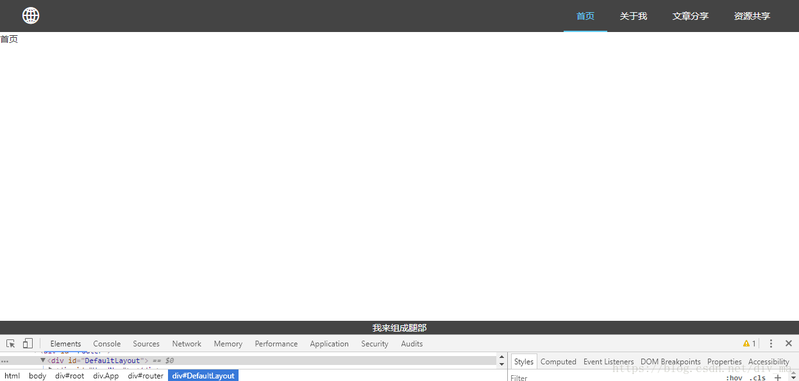Click the html breadcrumb

pos(12,376)
